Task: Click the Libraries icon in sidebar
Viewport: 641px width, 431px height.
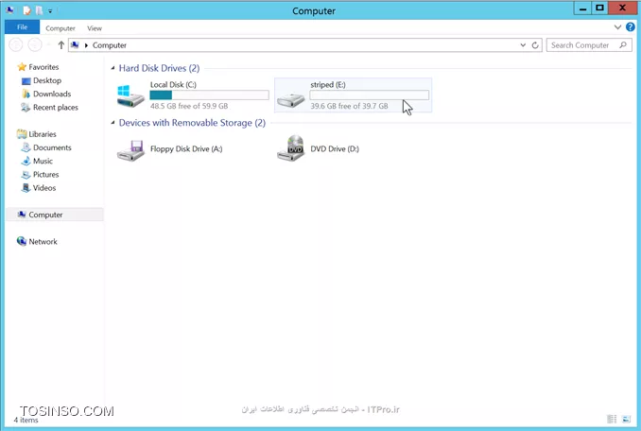Action: click(22, 134)
